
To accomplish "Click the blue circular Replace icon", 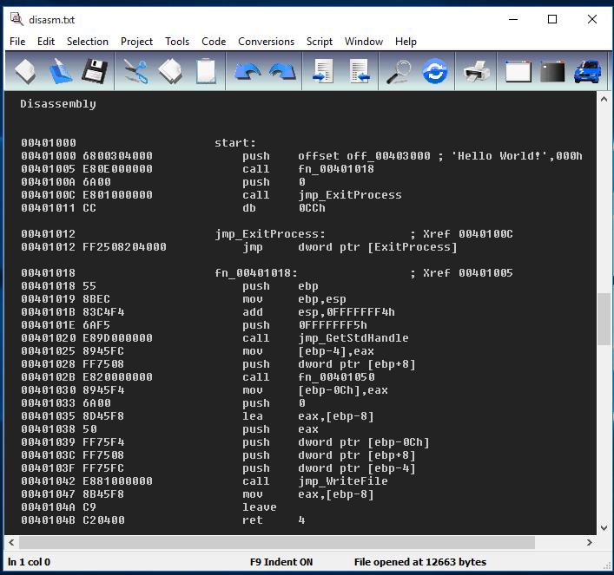I will [434, 72].
